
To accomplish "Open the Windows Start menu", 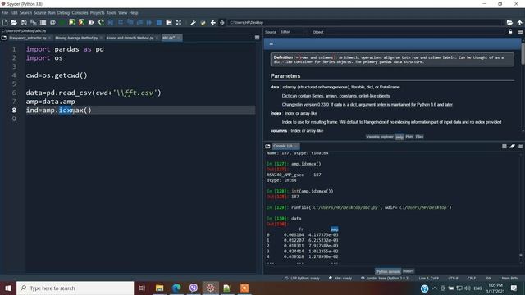I will tap(8, 288).
